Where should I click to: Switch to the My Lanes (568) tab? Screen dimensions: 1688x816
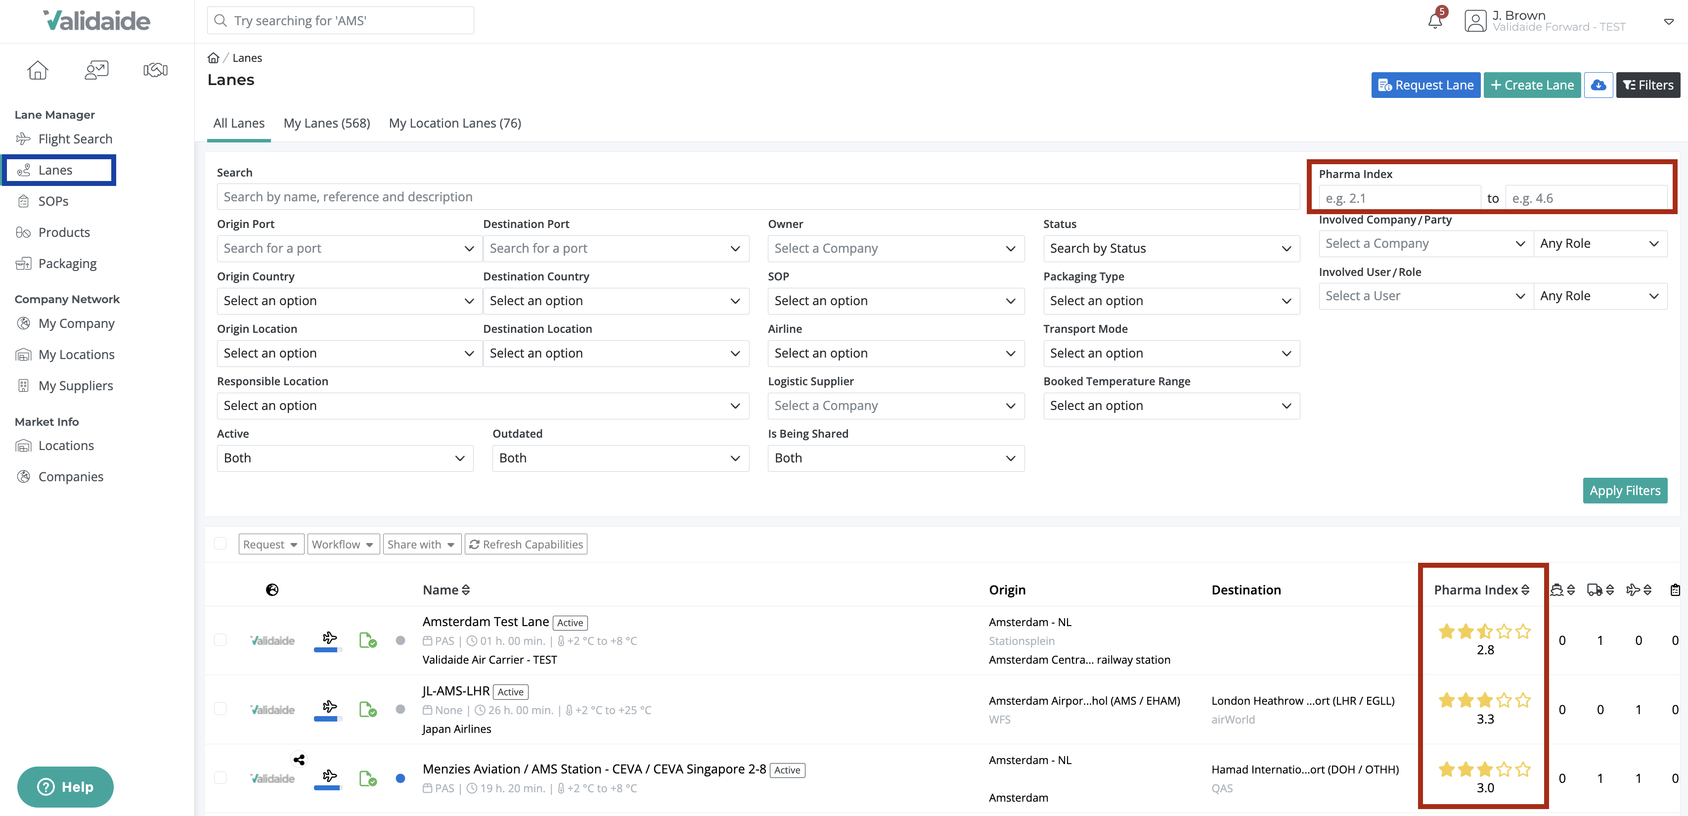click(x=326, y=123)
